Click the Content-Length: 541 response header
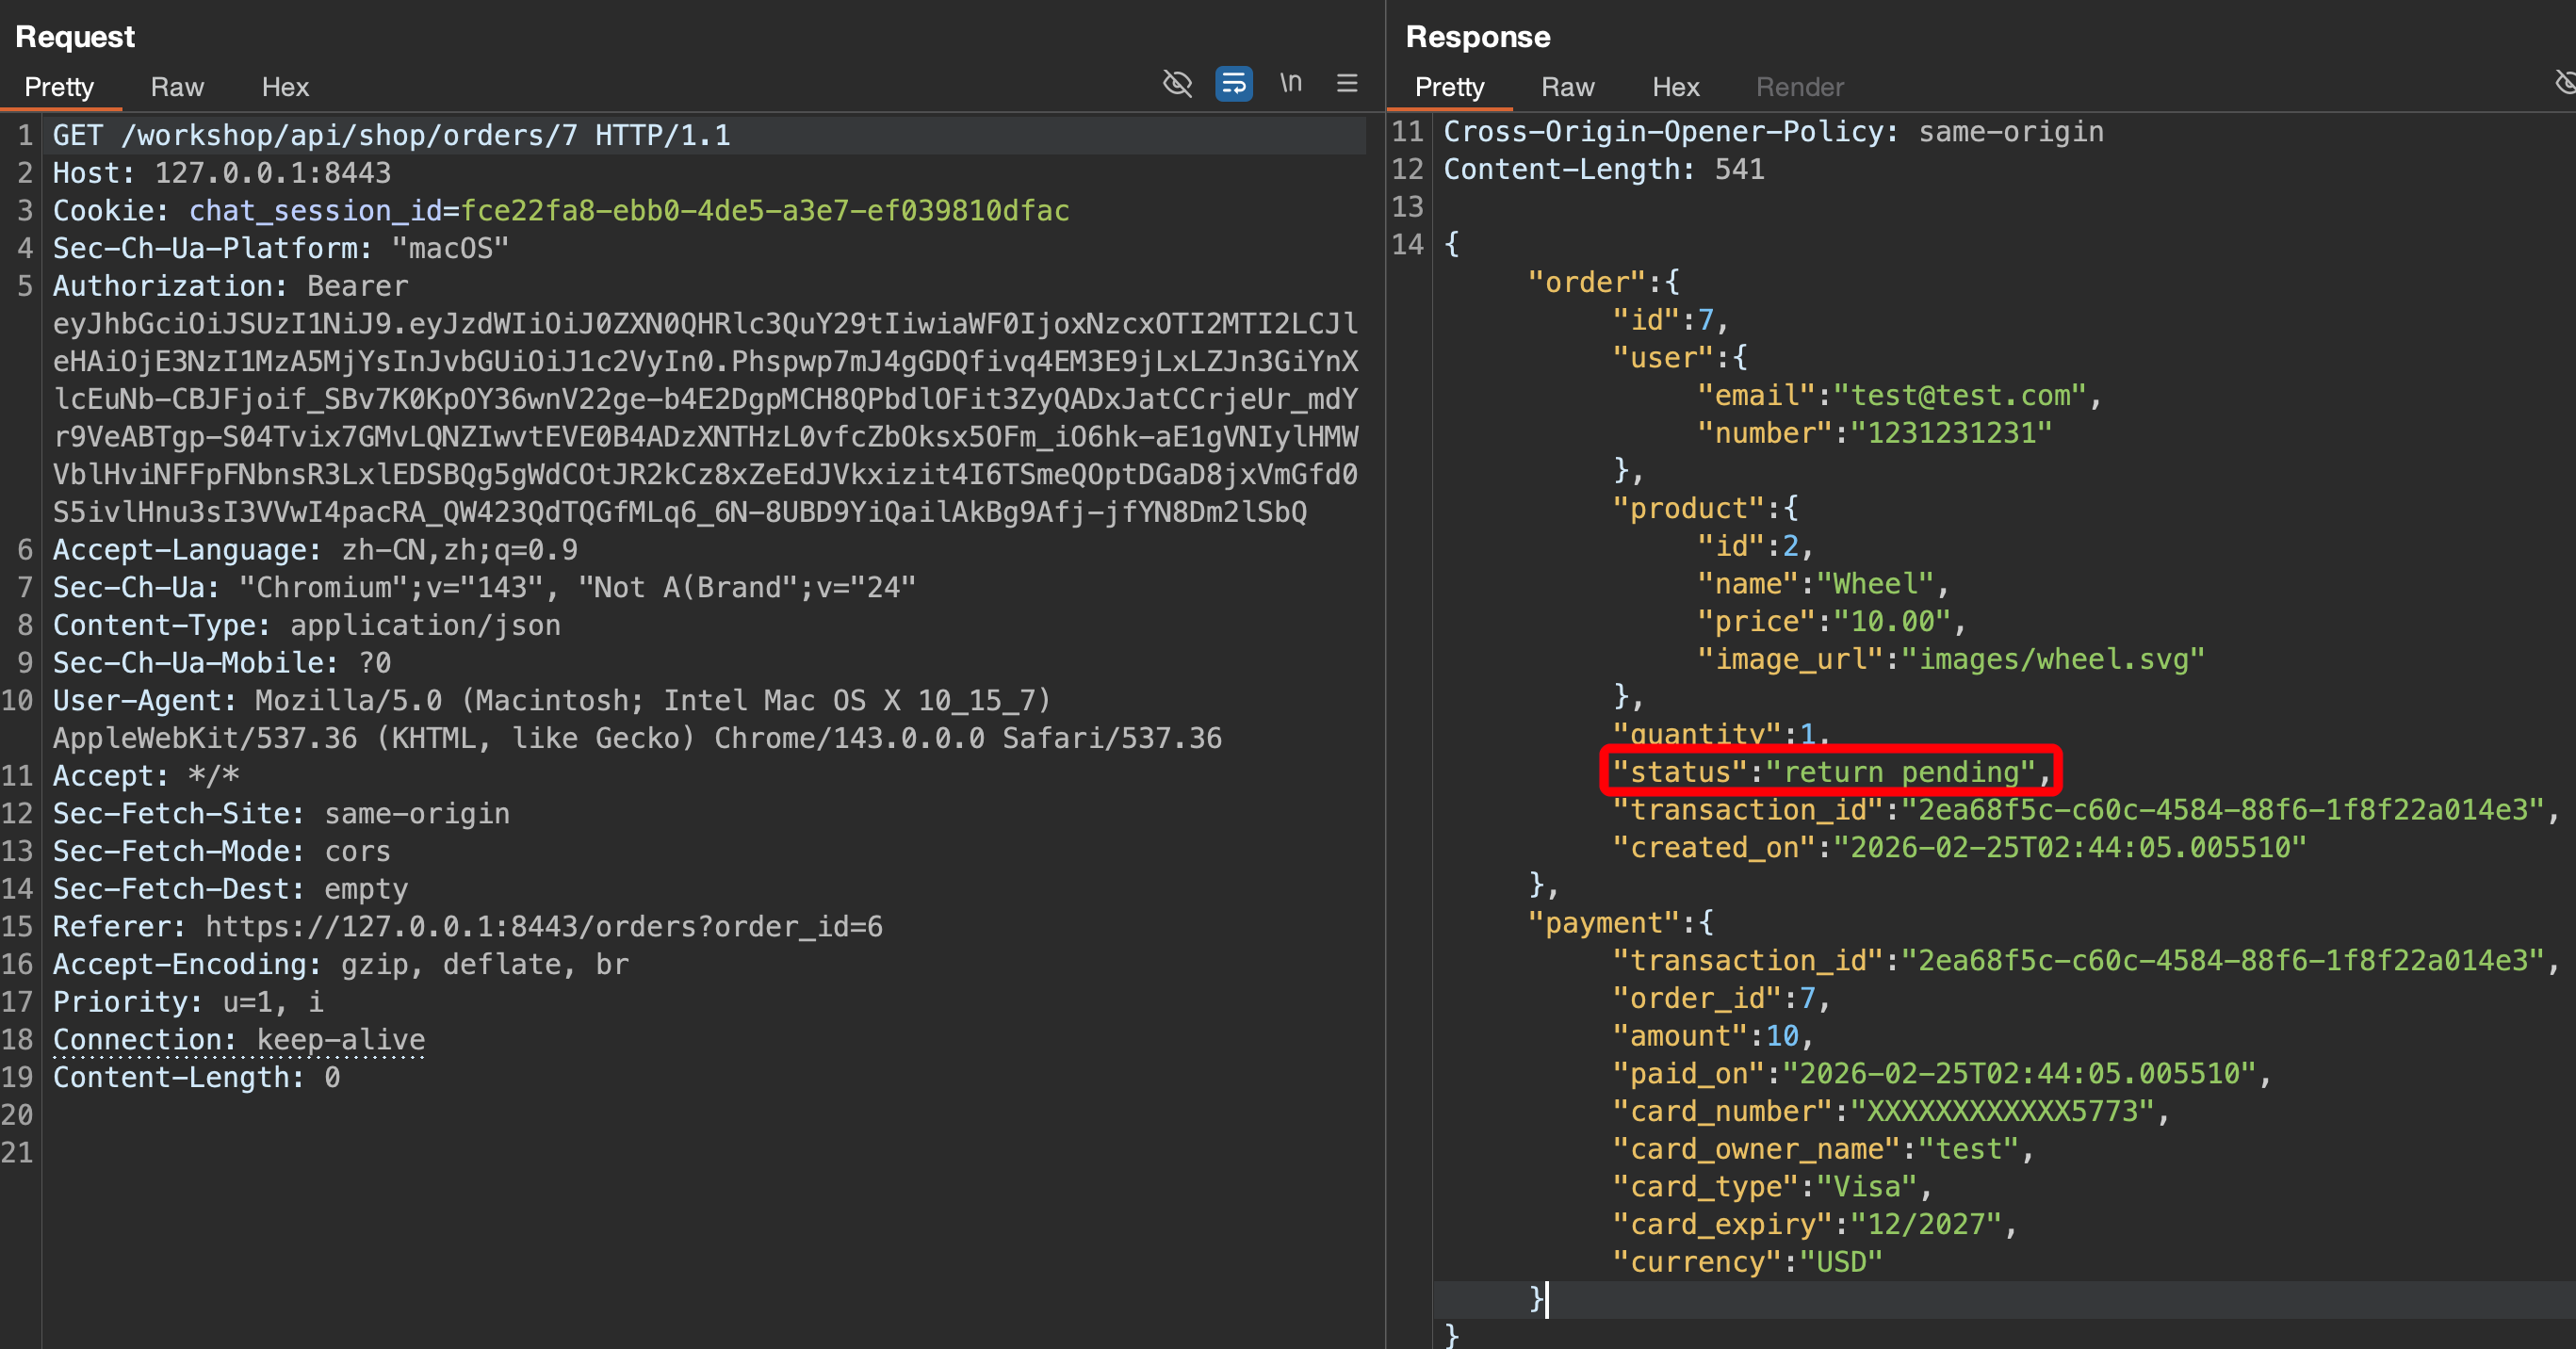 tap(1603, 169)
